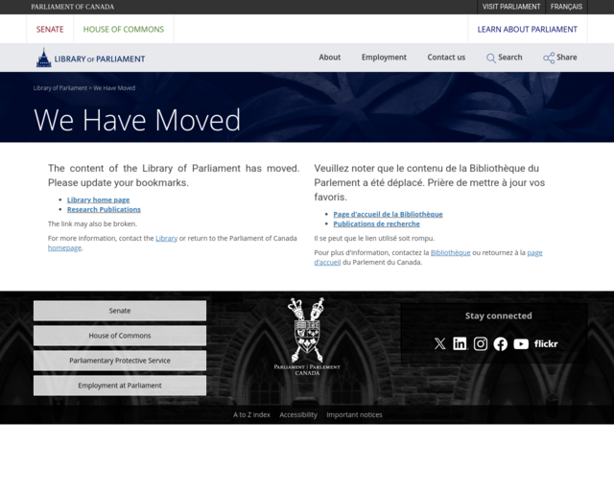614x491 pixels.
Task: Open Page d'accueil de la Bibliothèque link
Action: pos(388,214)
